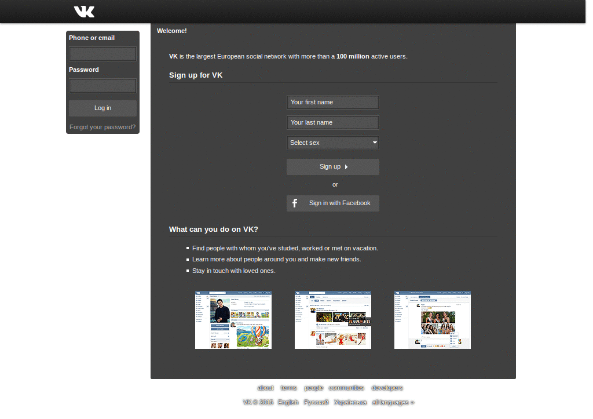Viewport: 593px width, 419px height.
Task: Open the photo viewer preview thumbnail
Action: coord(432,320)
